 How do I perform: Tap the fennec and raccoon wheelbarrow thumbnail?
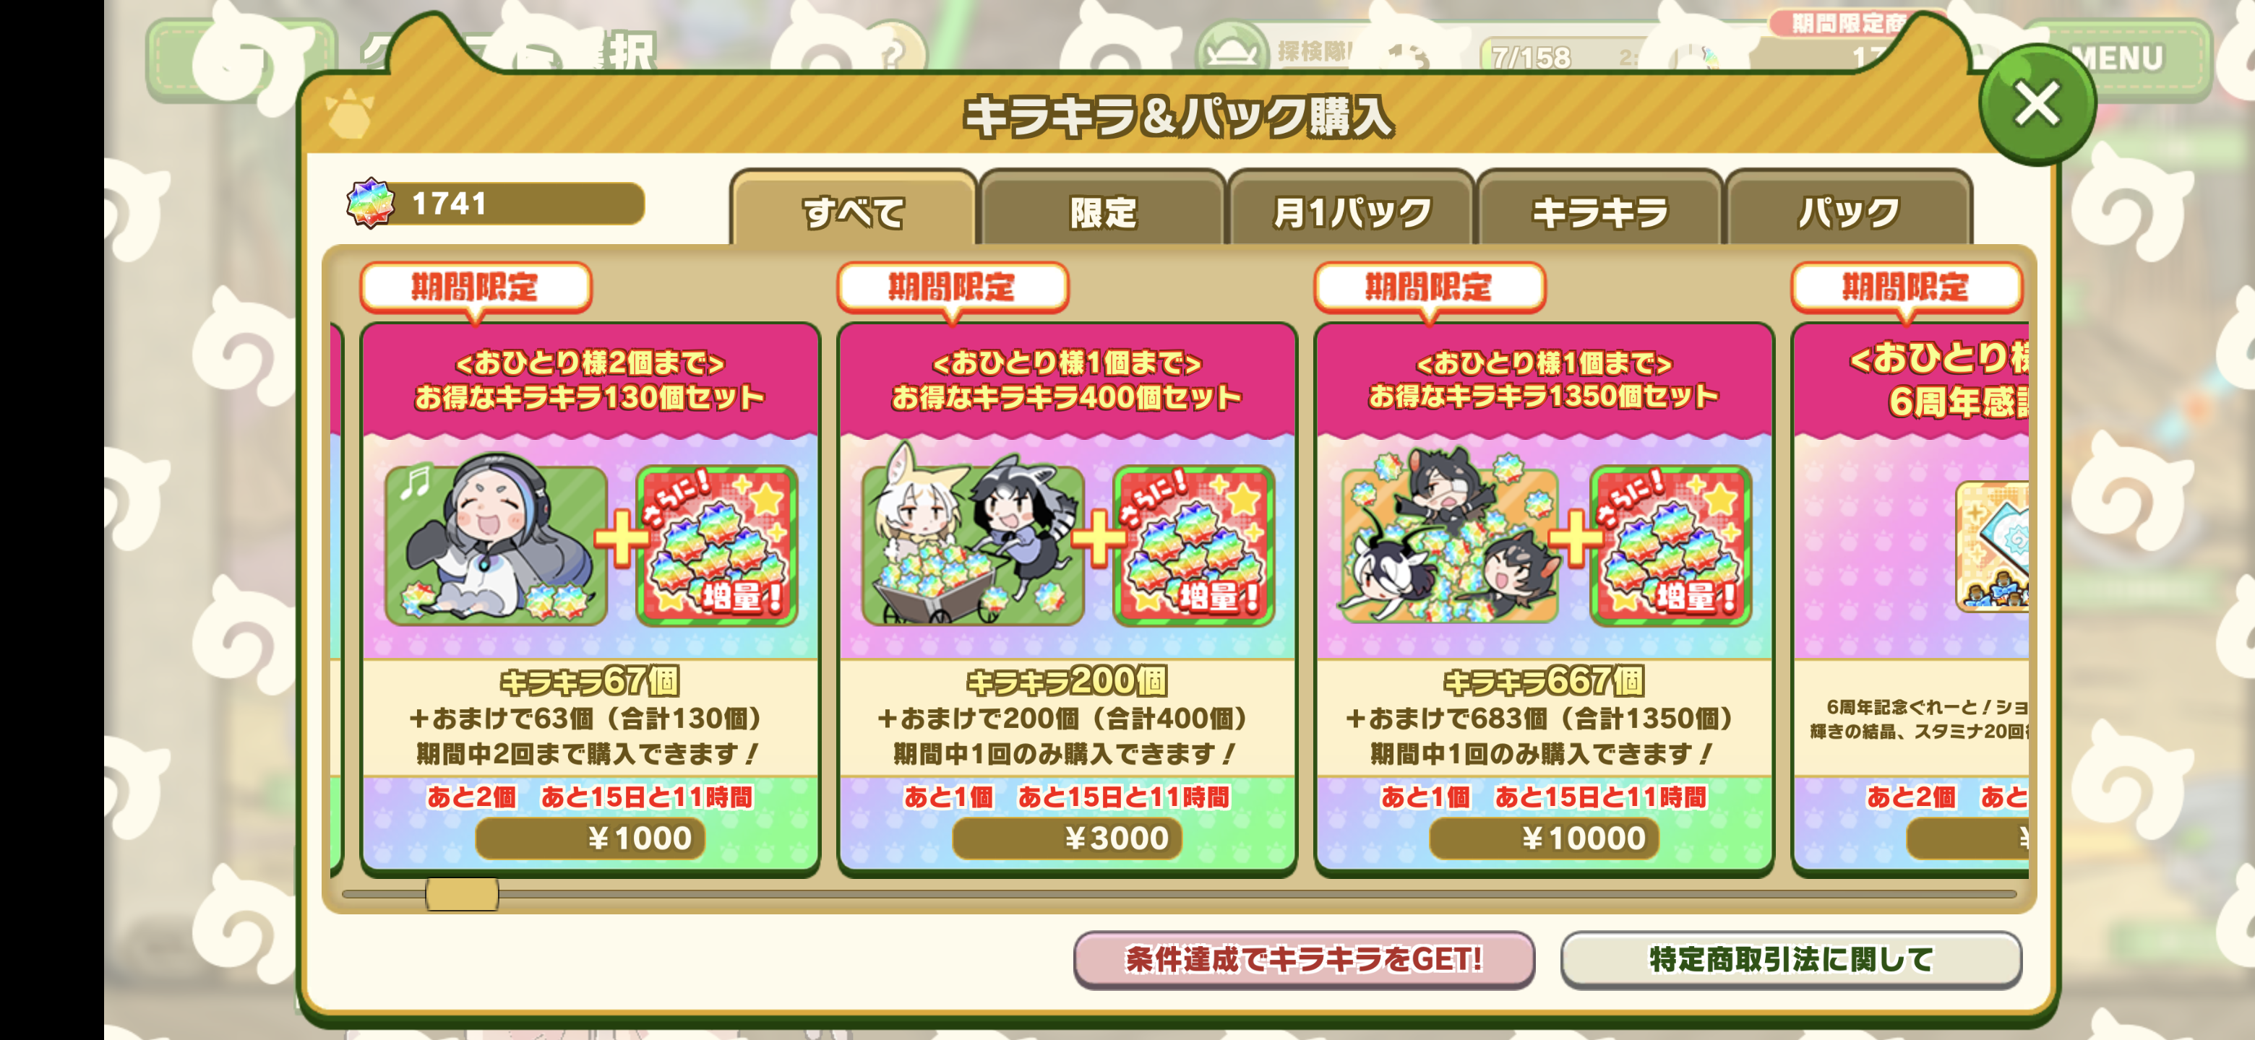973,545
